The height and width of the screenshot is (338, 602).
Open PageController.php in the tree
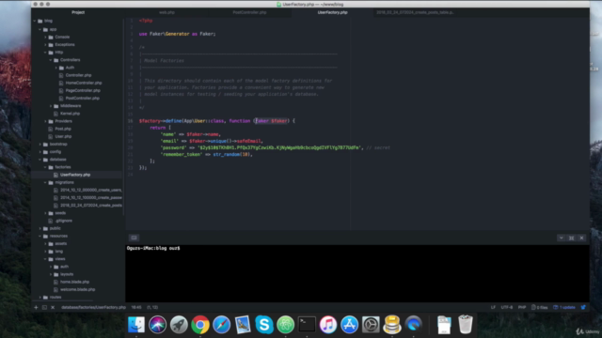click(x=83, y=90)
